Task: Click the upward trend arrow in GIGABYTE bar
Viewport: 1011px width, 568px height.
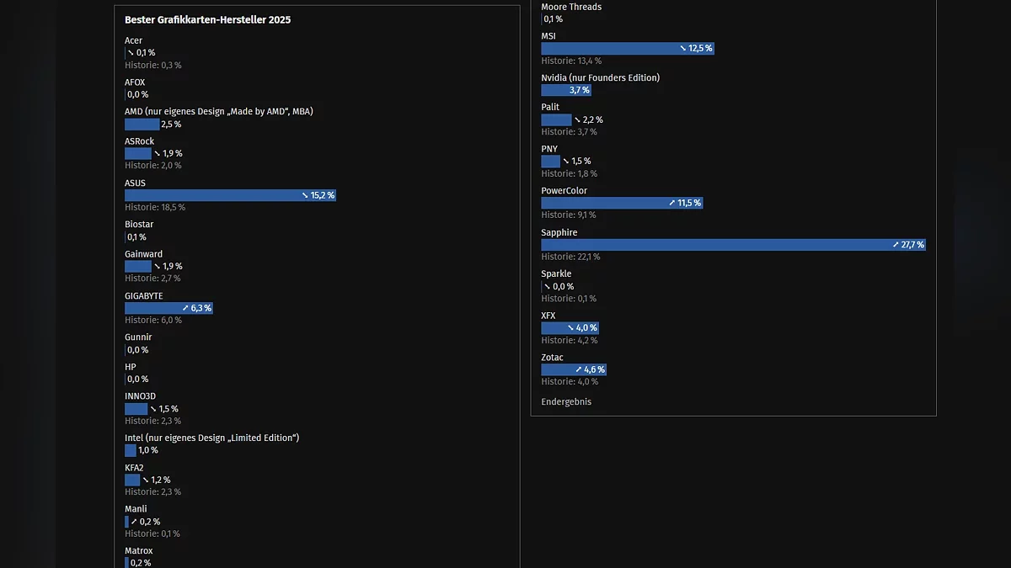Action: coord(185,308)
